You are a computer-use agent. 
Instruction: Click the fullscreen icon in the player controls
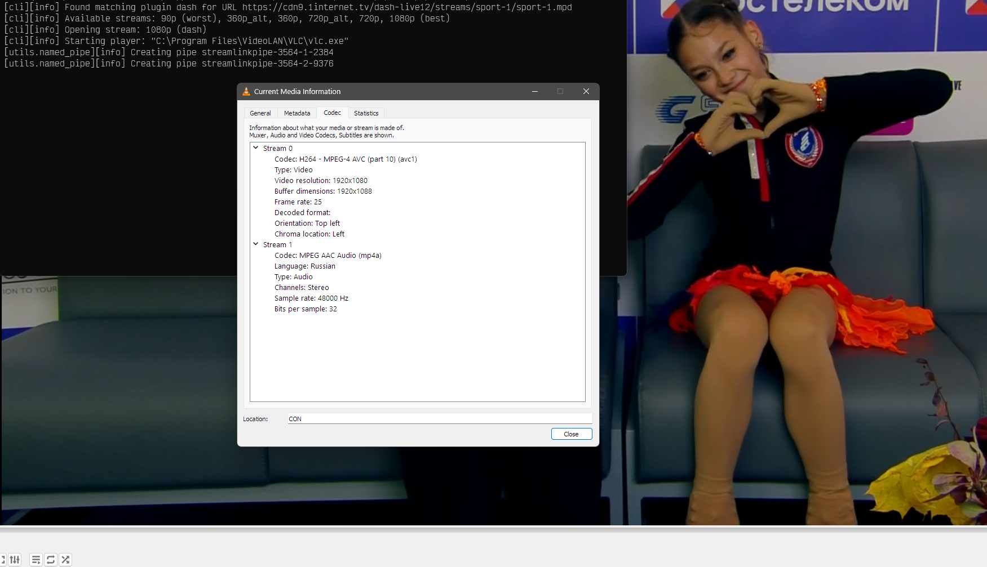click(x=2, y=560)
